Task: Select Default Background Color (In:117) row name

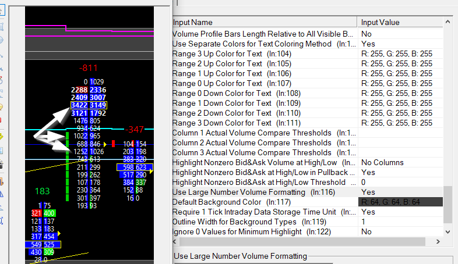Action: pyautogui.click(x=265, y=202)
